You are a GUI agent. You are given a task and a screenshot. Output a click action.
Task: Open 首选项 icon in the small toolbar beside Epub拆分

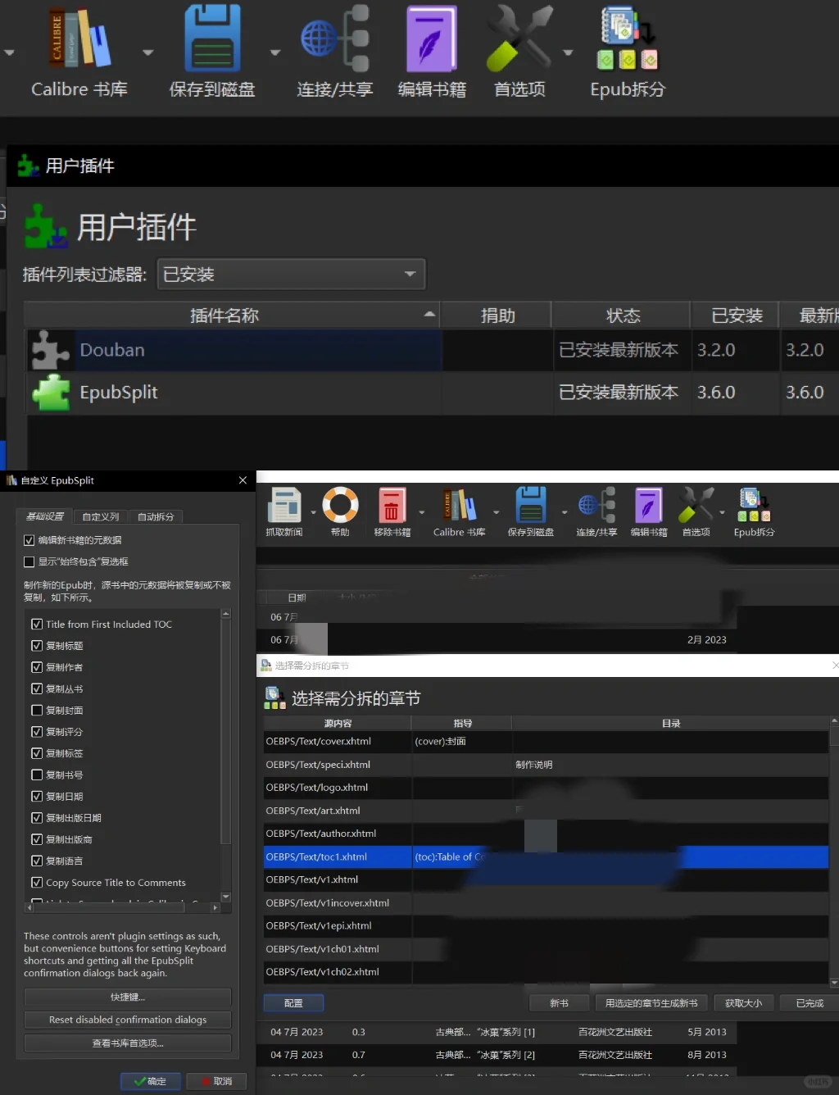tap(696, 505)
